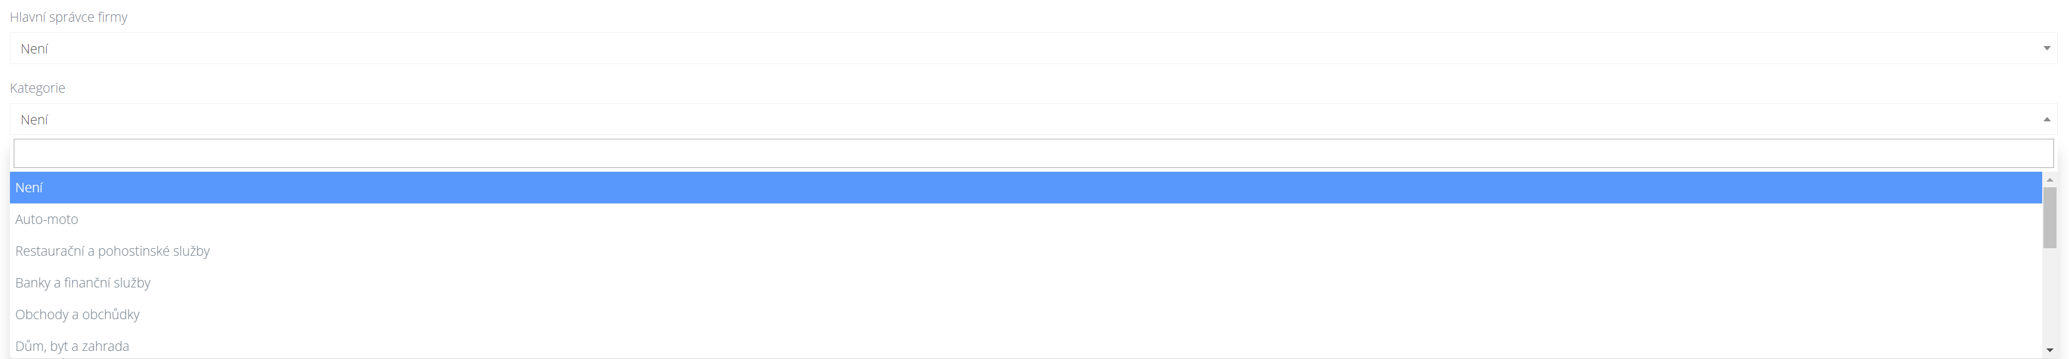Select Dům, byt a zahrada category

coord(72,346)
